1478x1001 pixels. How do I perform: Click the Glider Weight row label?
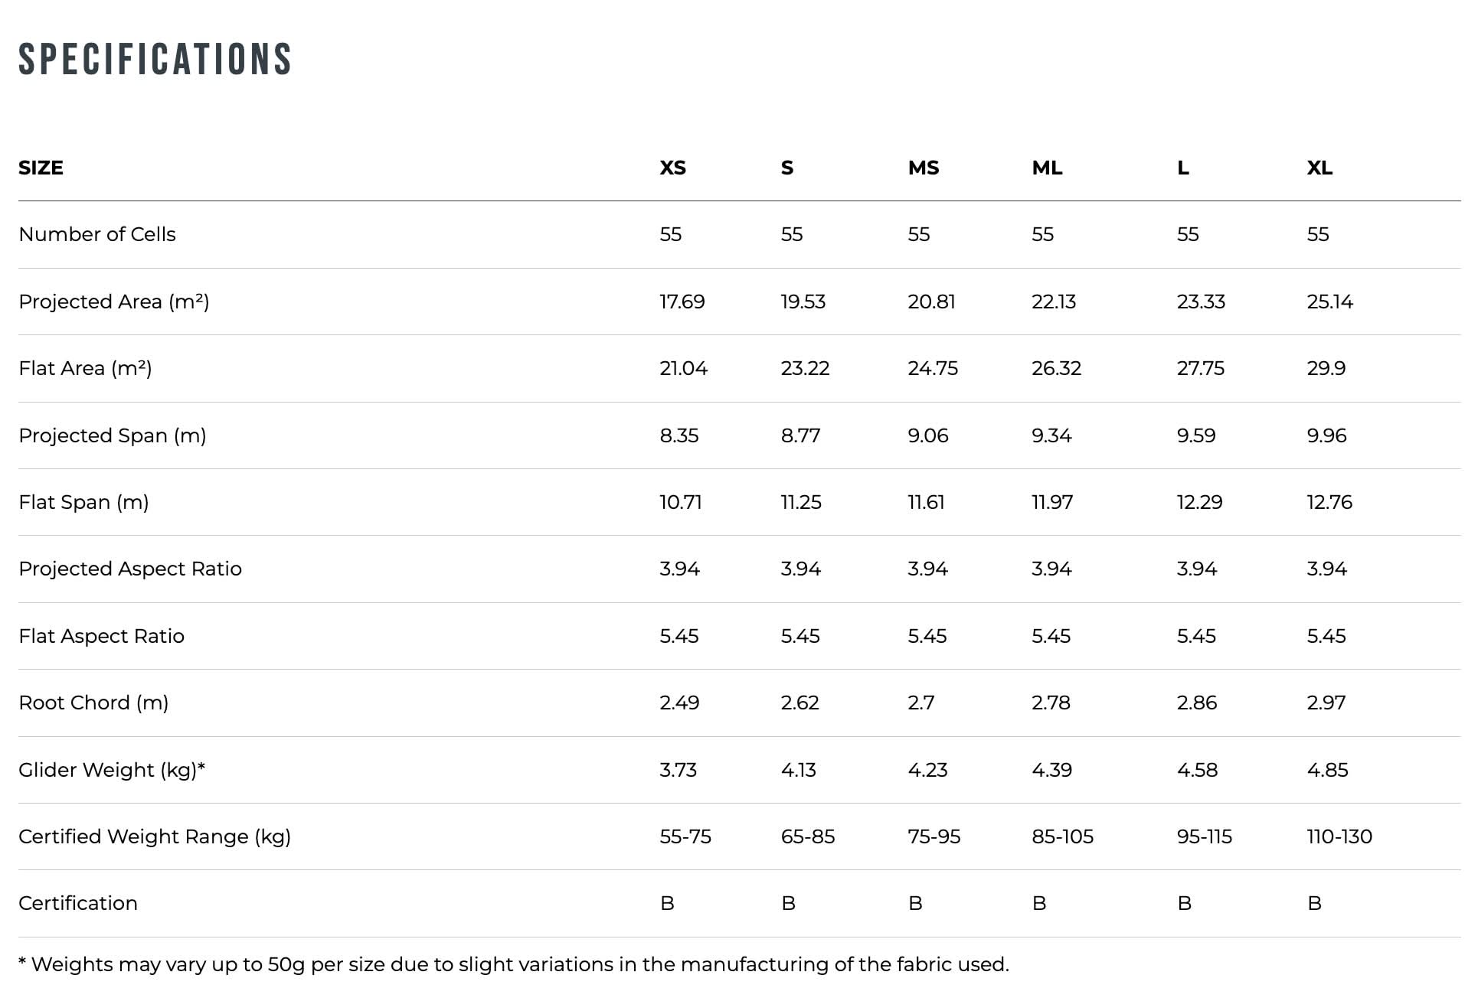[112, 770]
